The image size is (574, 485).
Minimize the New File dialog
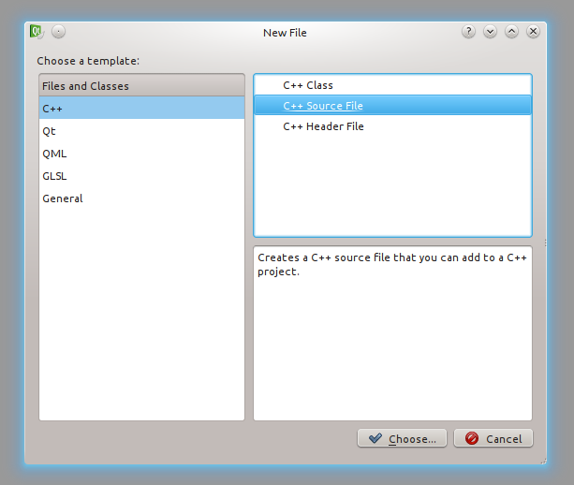coord(490,32)
